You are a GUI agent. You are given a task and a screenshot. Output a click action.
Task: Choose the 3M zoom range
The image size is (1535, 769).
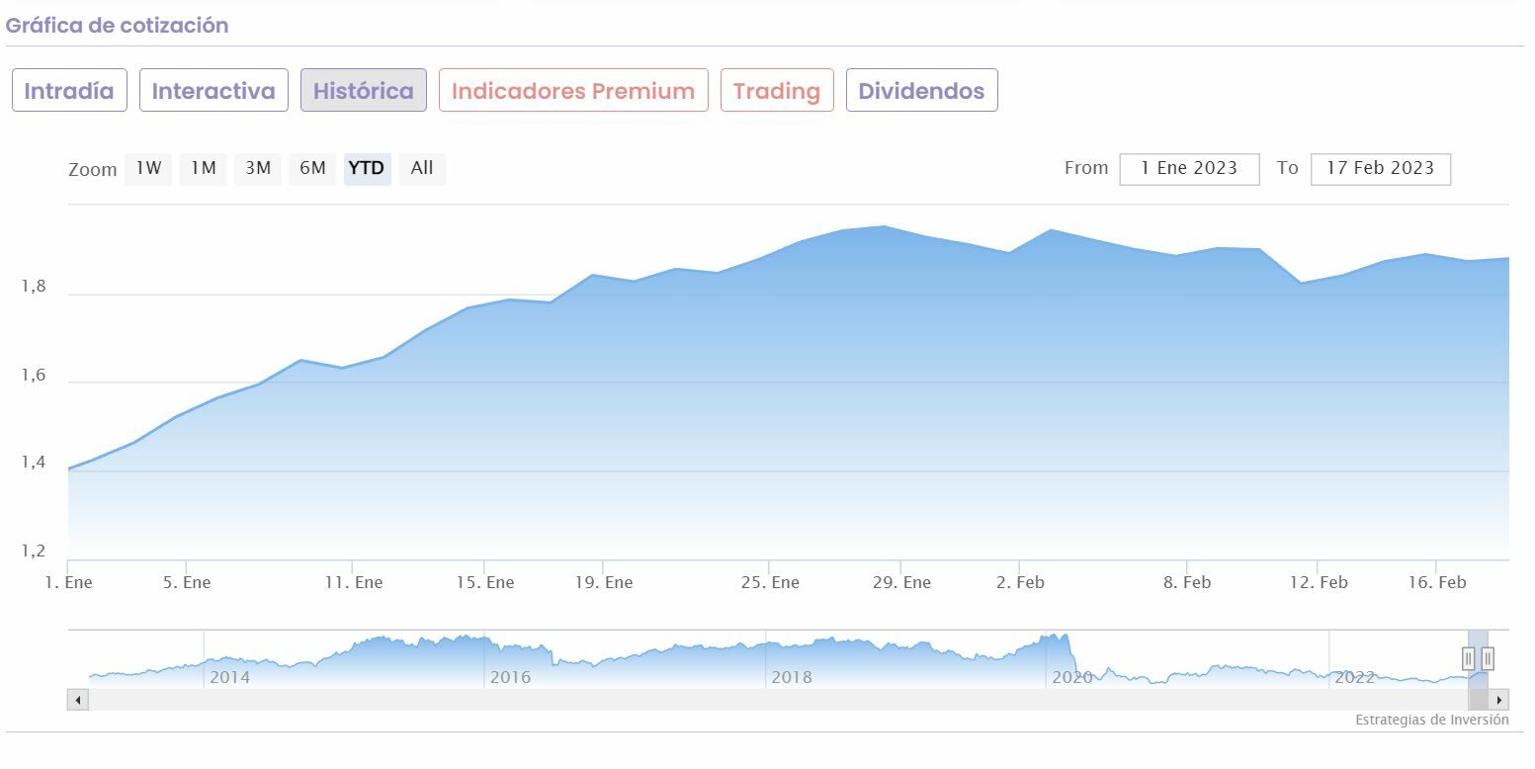(x=258, y=168)
